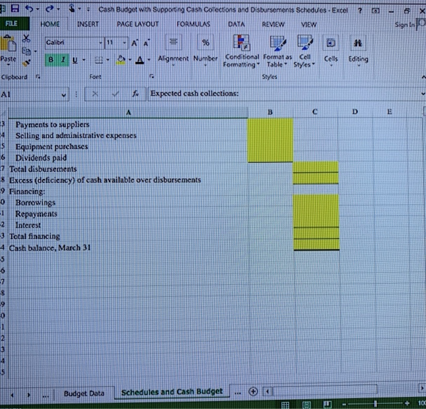Expand the Fill Color dropdown arrow

pyautogui.click(x=130, y=60)
